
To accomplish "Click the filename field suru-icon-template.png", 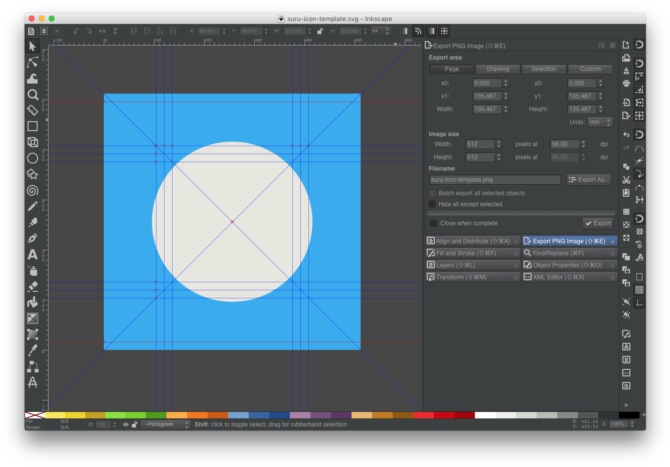I will coord(495,180).
